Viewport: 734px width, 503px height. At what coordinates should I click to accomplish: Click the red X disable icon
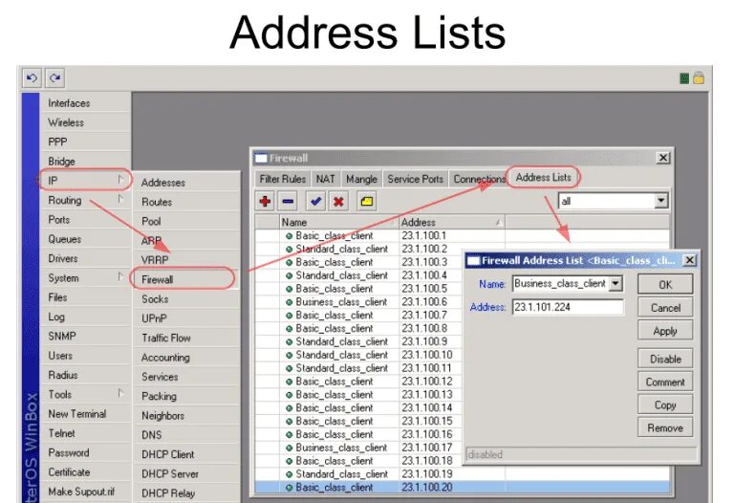[338, 202]
